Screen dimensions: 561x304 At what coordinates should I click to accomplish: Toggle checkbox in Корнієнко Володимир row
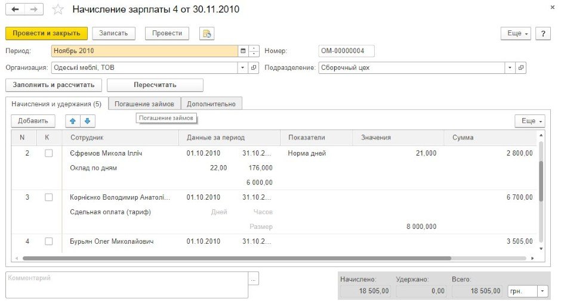coord(49,197)
